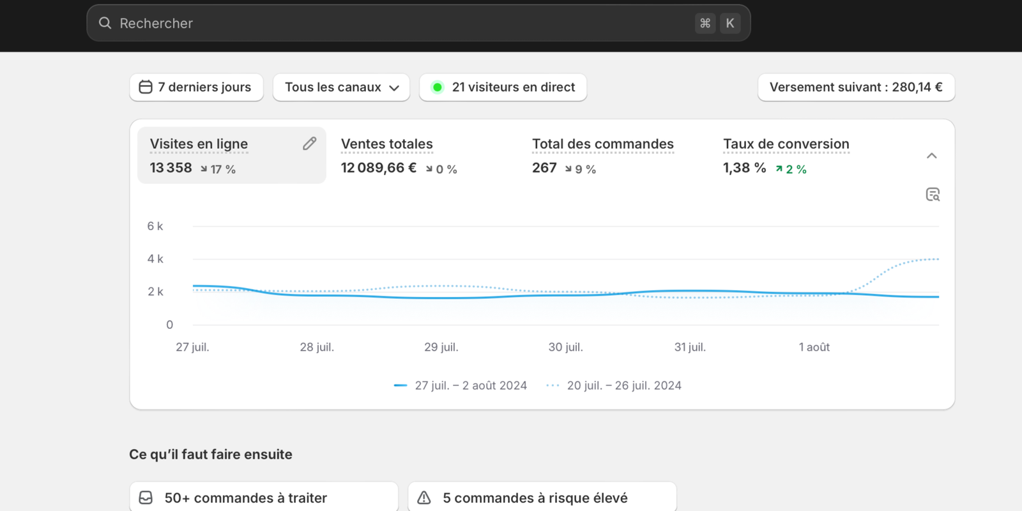Open 5 commandes à risque élevé
The height and width of the screenshot is (511, 1022).
542,498
